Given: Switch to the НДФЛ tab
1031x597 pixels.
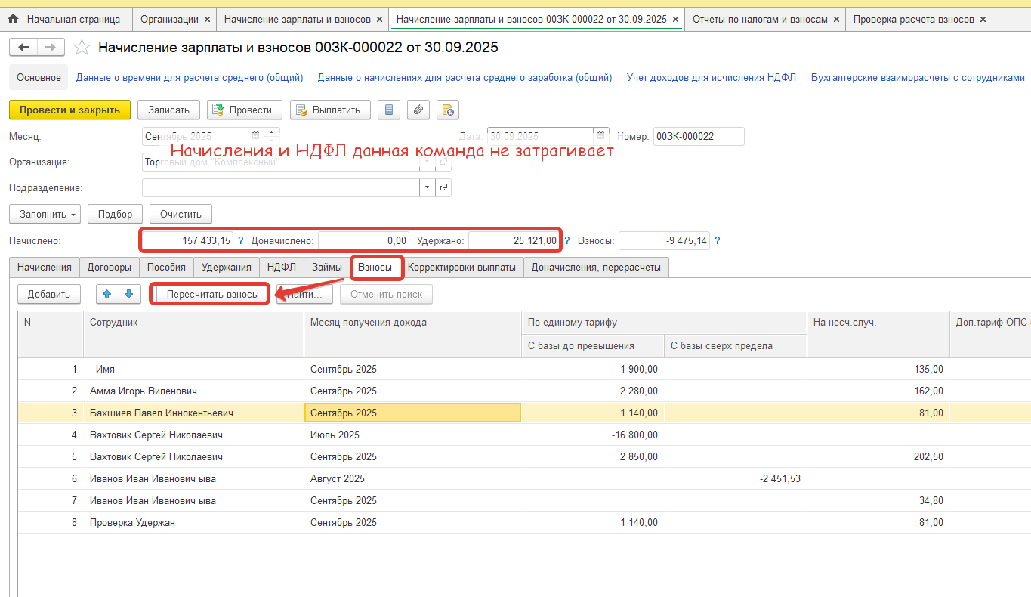Looking at the screenshot, I should [x=281, y=267].
